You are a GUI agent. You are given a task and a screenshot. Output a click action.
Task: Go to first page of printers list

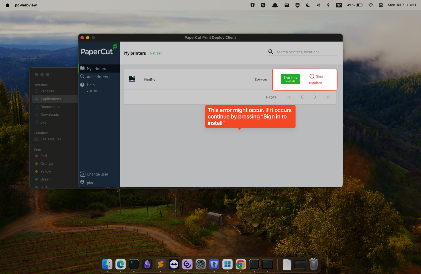tap(288, 97)
